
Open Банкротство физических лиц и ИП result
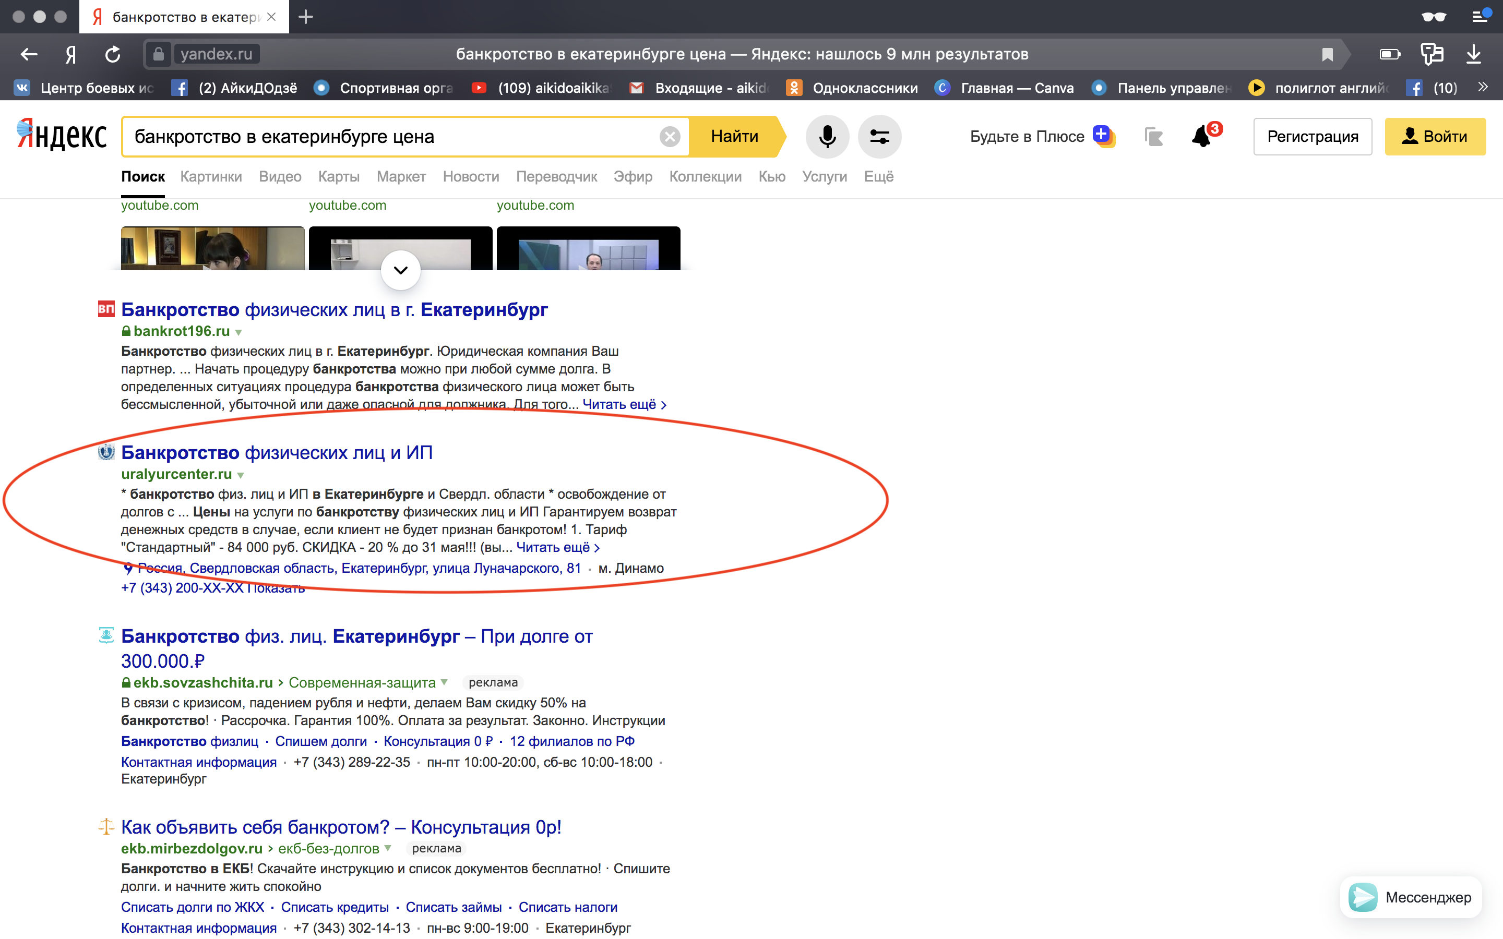point(277,453)
